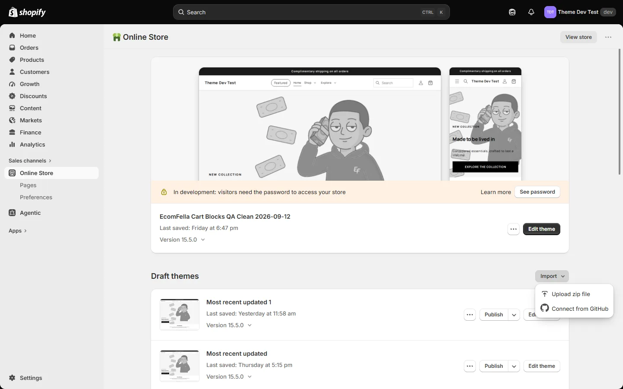Click thumbnail of Most recent updated 1
Image resolution: width=623 pixels, height=389 pixels.
(x=180, y=315)
